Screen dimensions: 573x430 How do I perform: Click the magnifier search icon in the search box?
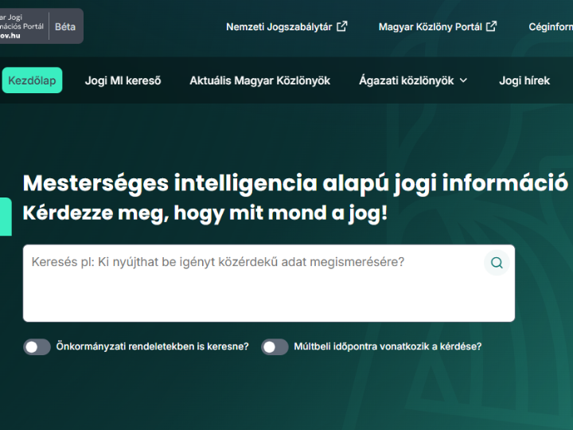[x=497, y=263]
